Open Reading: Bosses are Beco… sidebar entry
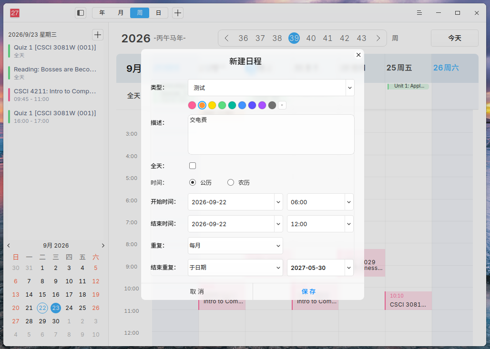This screenshot has height=349, width=490. [x=56, y=73]
